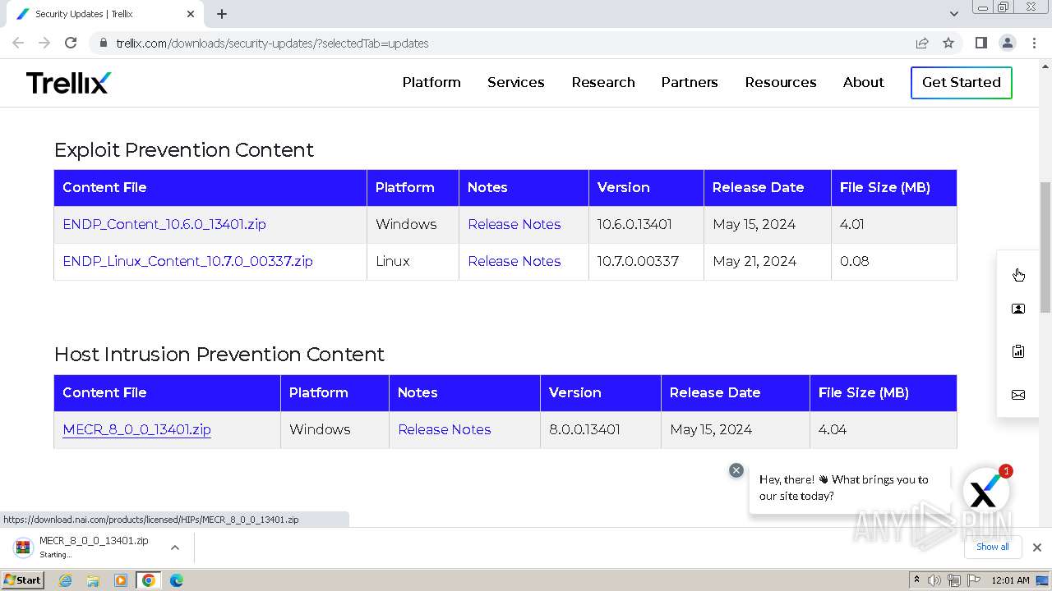The height and width of the screenshot is (591, 1052).
Task: Open Release Notes for Linux ENDP content
Action: (x=514, y=261)
